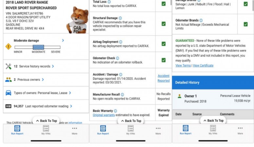The width and height of the screenshot is (254, 147).
Task: Open the Accident Reported link
Action: point(164,78)
